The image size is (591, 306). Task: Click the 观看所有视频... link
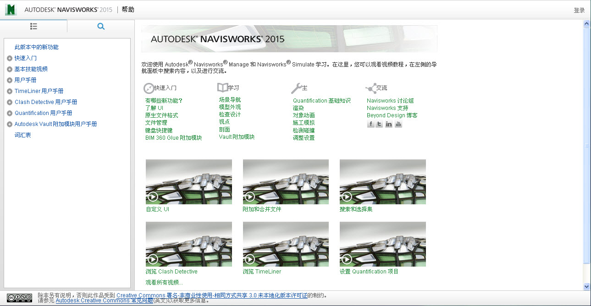(x=164, y=283)
